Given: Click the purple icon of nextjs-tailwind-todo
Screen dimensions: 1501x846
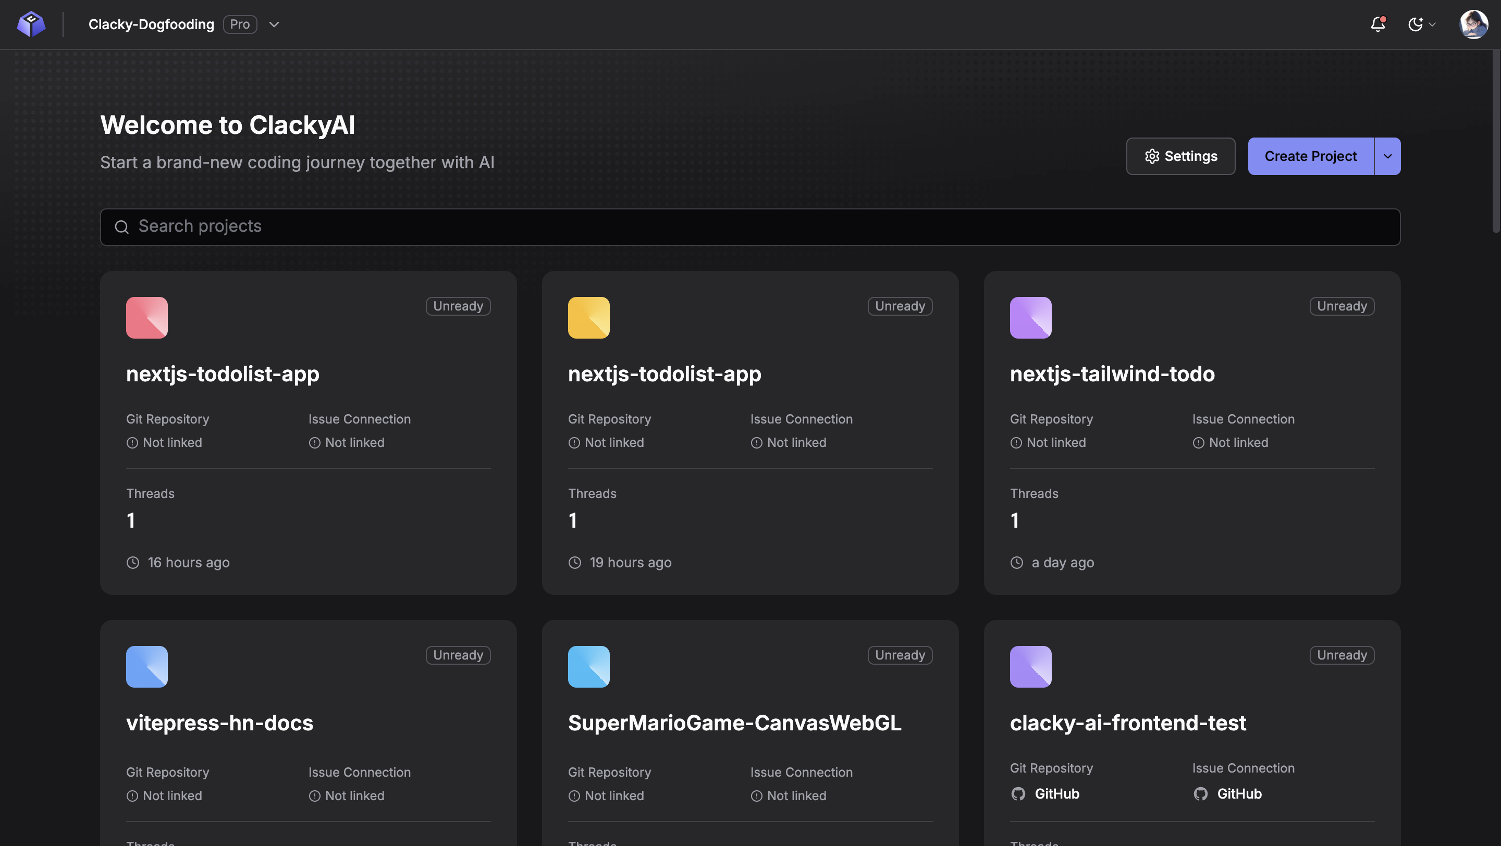Looking at the screenshot, I should 1030,317.
